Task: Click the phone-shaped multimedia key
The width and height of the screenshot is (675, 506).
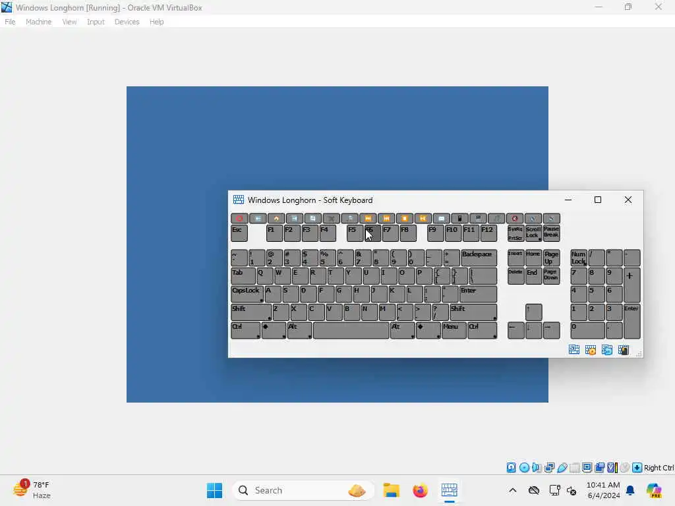Action: click(459, 218)
